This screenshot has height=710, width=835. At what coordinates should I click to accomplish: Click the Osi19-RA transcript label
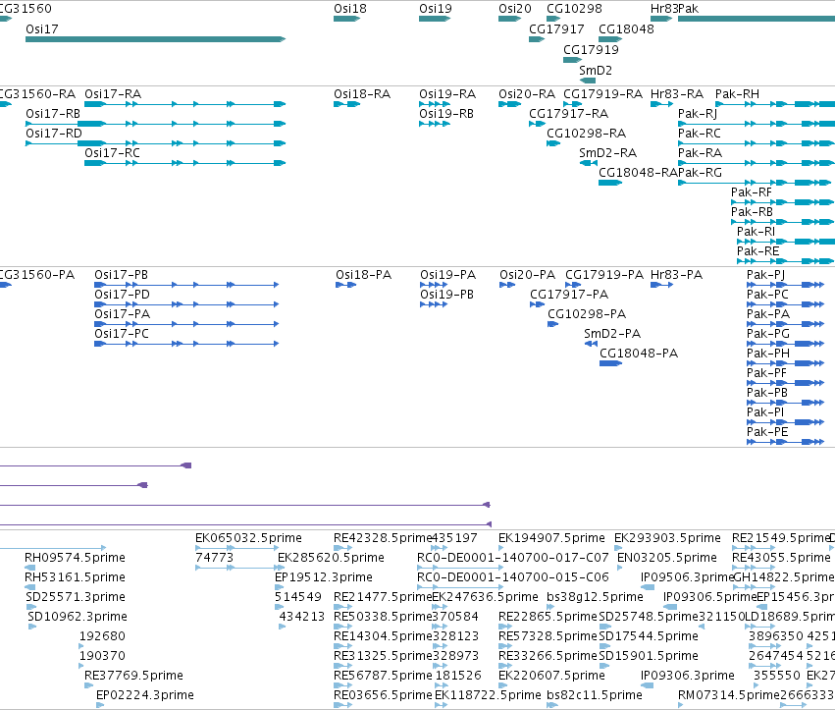tap(447, 94)
